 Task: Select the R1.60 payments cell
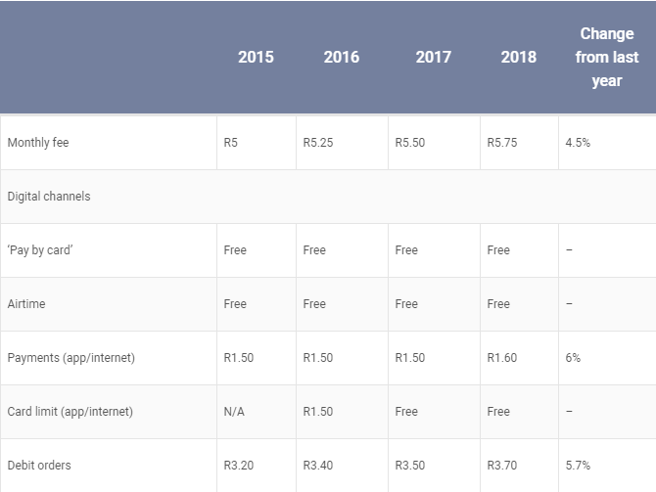(x=501, y=358)
